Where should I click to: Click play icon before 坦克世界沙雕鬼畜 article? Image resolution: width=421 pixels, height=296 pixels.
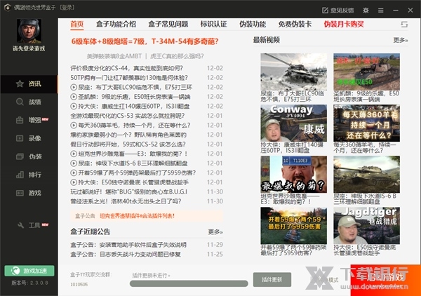74,154
